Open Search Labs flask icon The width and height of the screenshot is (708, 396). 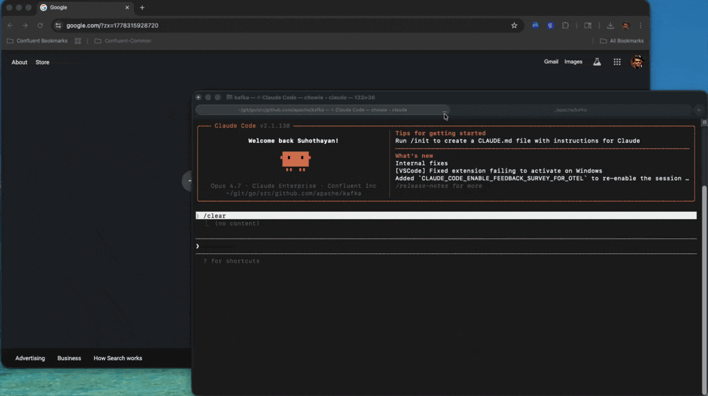point(597,62)
